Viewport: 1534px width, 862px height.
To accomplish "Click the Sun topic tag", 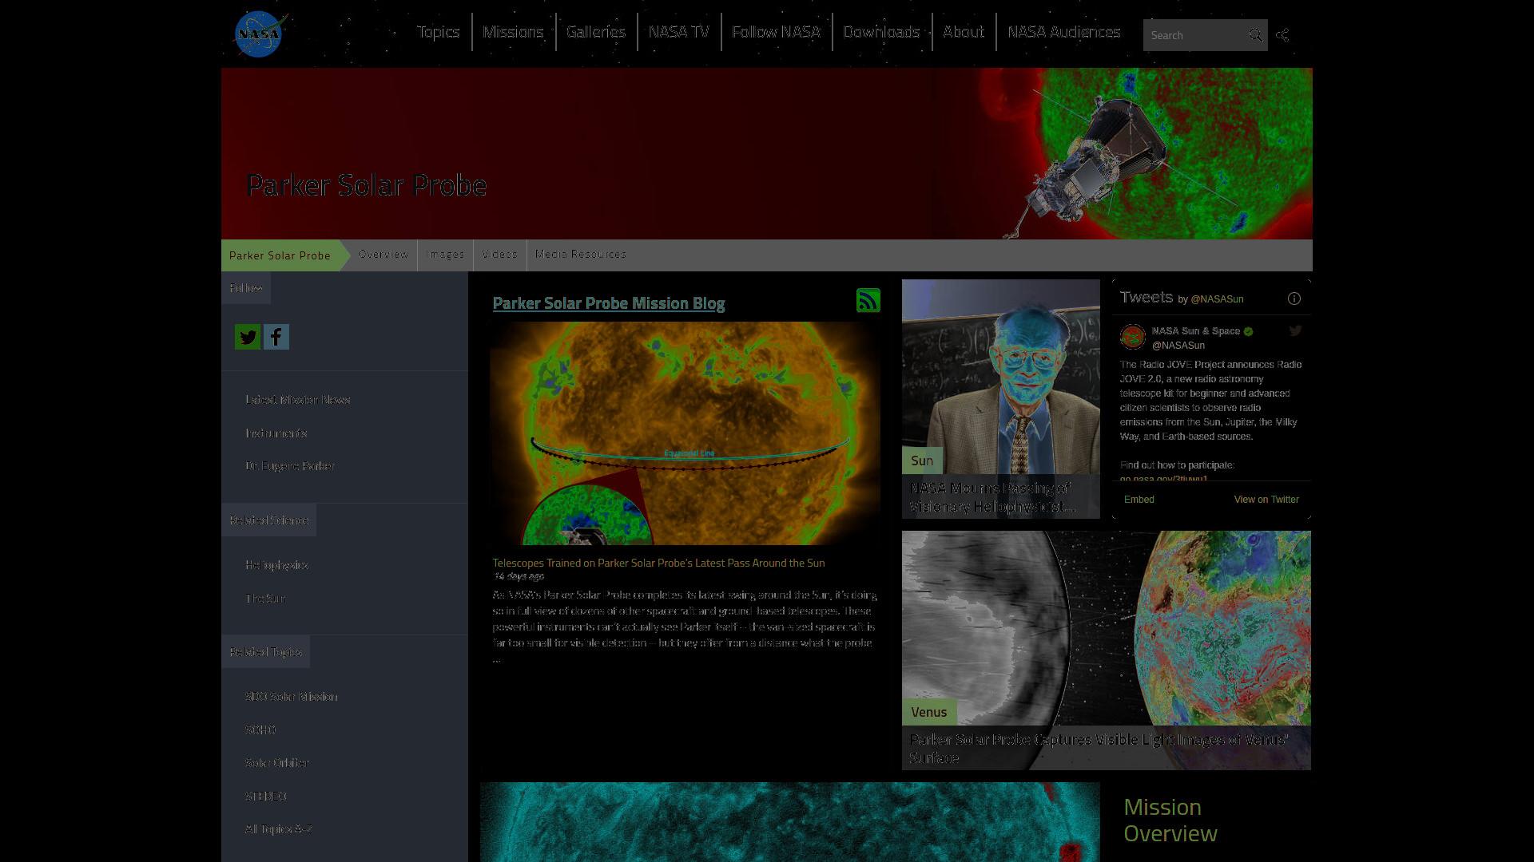I will coord(922,461).
